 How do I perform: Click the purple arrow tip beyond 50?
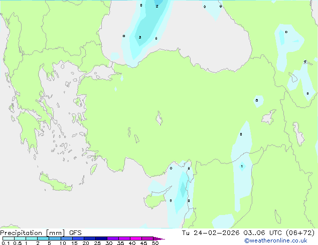coord(159,238)
